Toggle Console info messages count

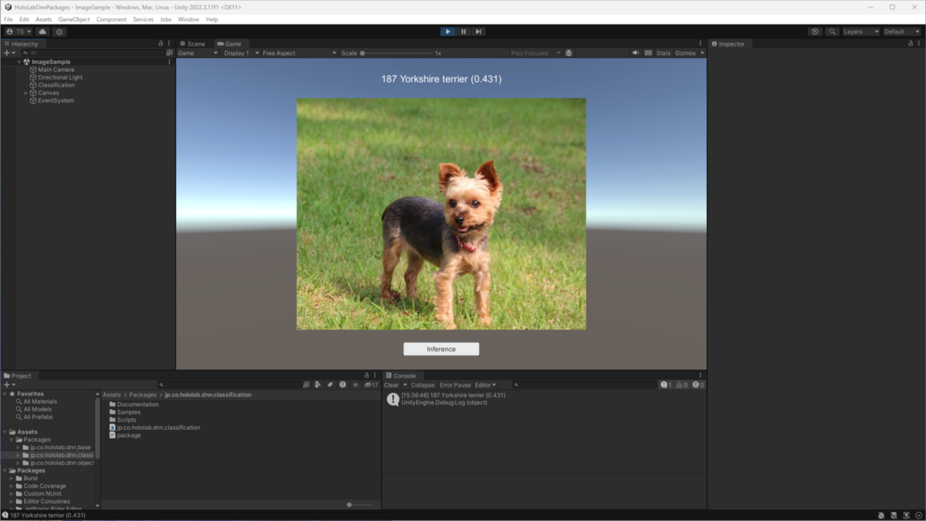pos(666,384)
